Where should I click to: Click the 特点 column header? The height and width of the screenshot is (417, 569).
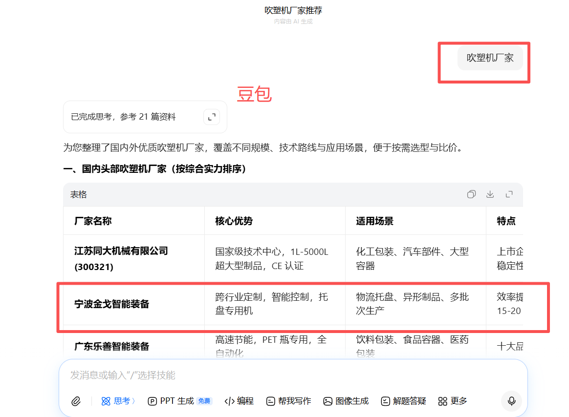click(x=506, y=221)
